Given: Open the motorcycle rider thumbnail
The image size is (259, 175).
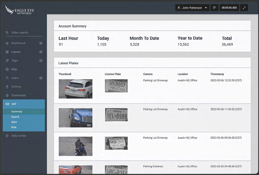Looking at the screenshot, I should click(x=75, y=146).
